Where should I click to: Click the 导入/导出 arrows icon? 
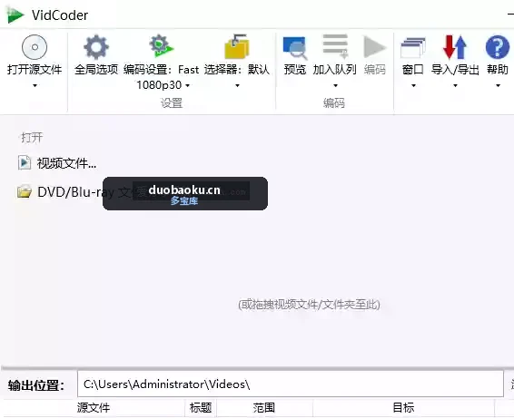[x=455, y=47]
